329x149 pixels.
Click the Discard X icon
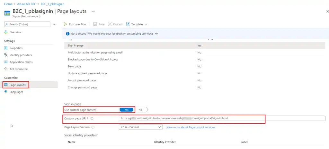tap(110, 24)
